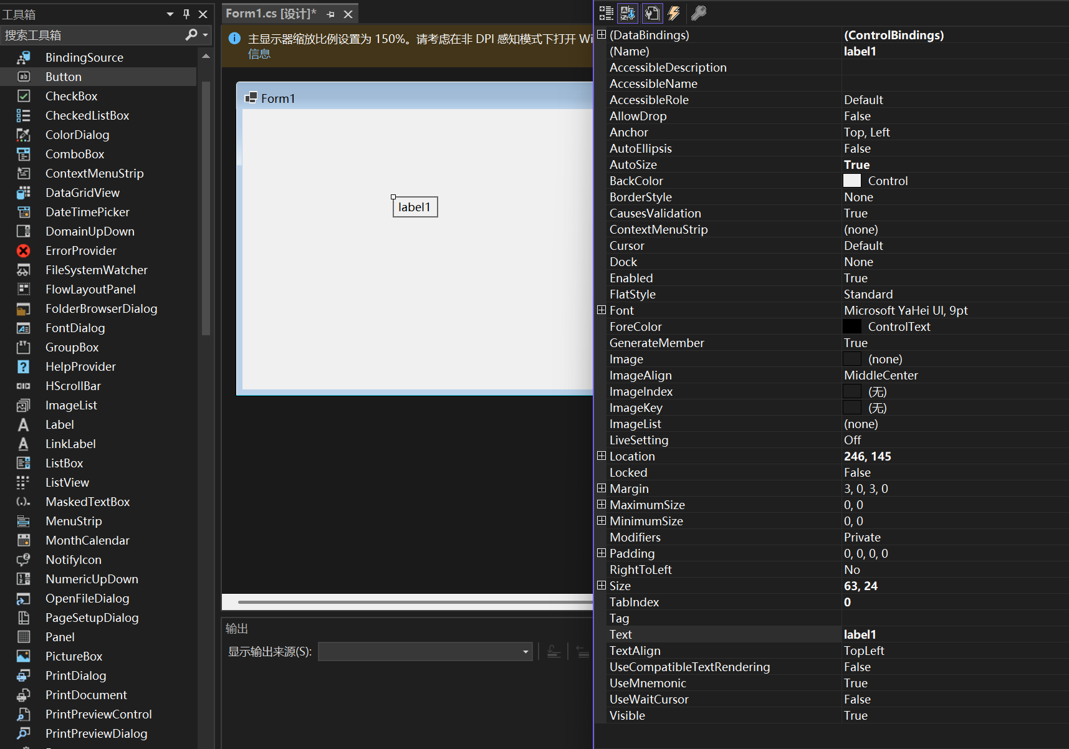Select the UseWaitCursor False value
Image resolution: width=1069 pixels, height=749 pixels.
[x=858, y=699]
